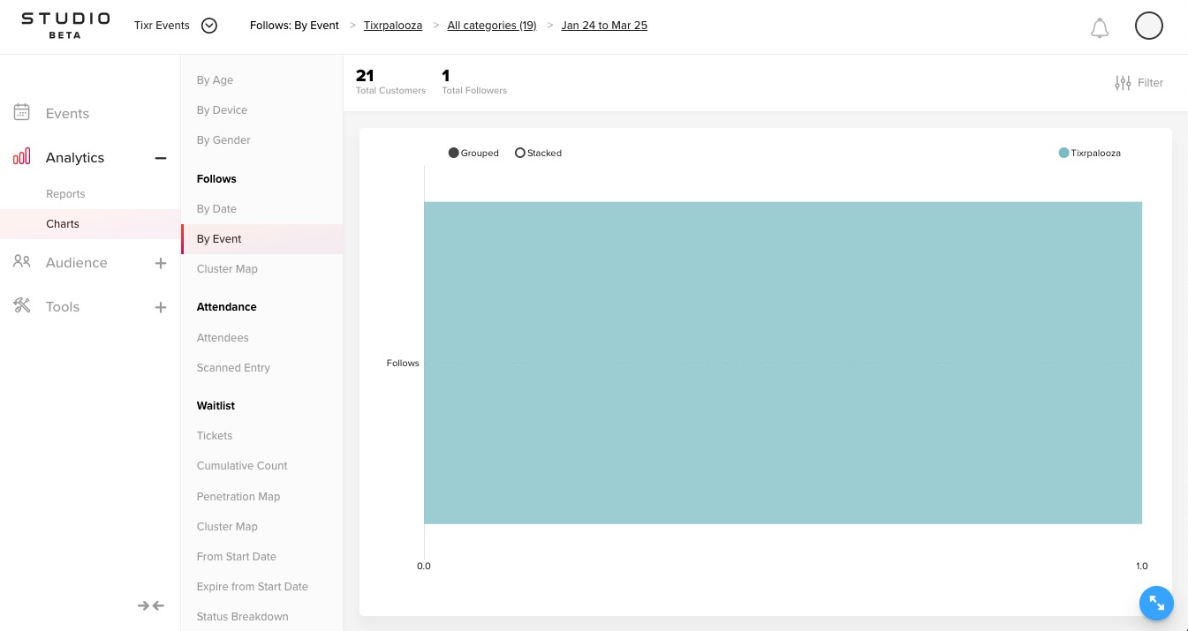Viewport: 1188px width, 631px height.
Task: Click the Analytics bar chart icon
Action: pos(22,156)
